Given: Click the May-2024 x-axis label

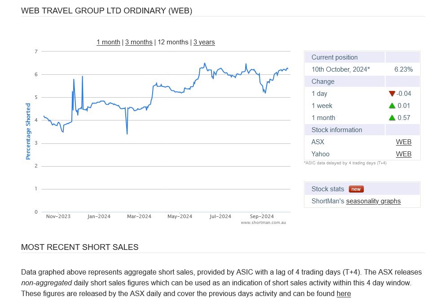Looking at the screenshot, I should 180,216.
